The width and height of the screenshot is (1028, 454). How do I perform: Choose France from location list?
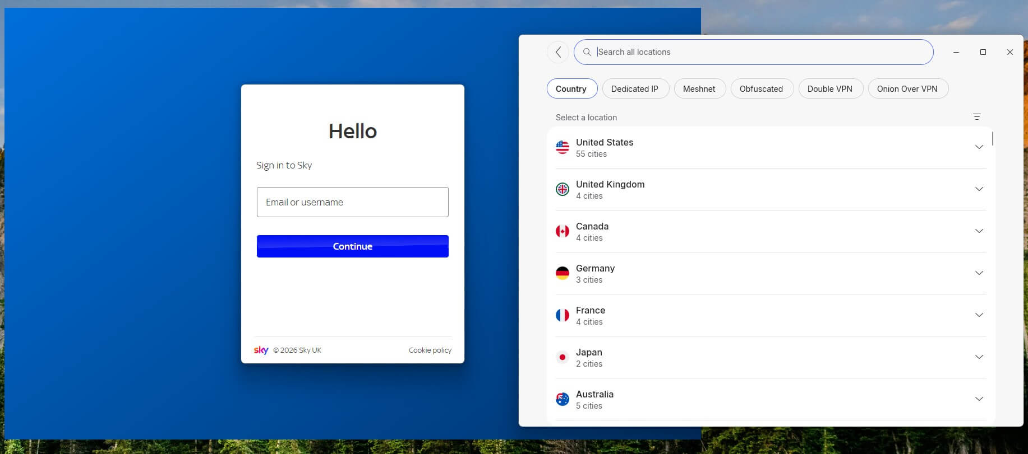tap(771, 315)
